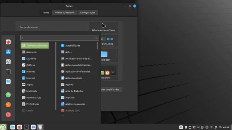Image resolution: width=232 pixels, height=130 pixels.
Task: Open the Dark-Aqua applications theme chooser
Action: [x=109, y=41]
